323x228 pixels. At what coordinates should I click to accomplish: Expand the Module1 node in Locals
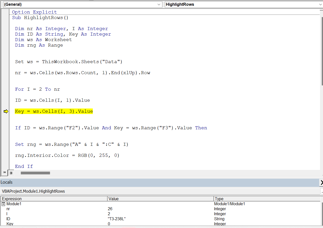pos(3,204)
